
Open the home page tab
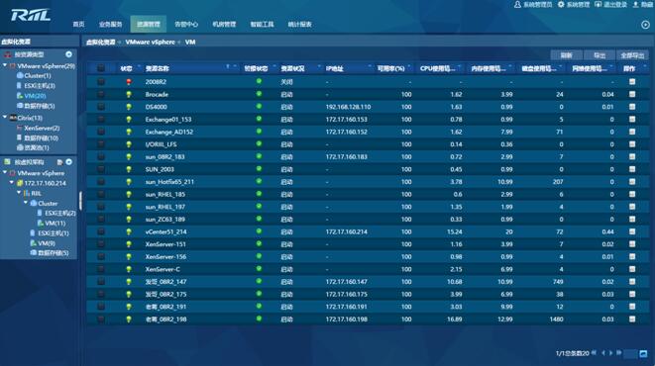point(78,24)
